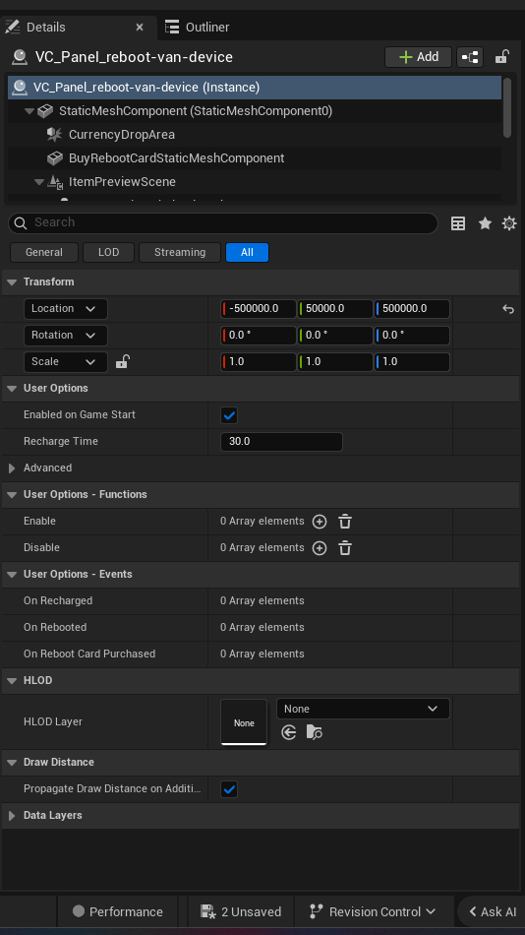Click the property matrix table icon

pos(458,223)
